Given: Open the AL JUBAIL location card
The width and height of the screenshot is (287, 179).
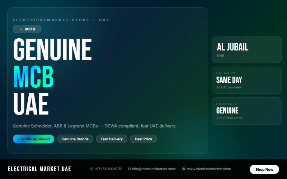Looking at the screenshot, I should coord(247,50).
